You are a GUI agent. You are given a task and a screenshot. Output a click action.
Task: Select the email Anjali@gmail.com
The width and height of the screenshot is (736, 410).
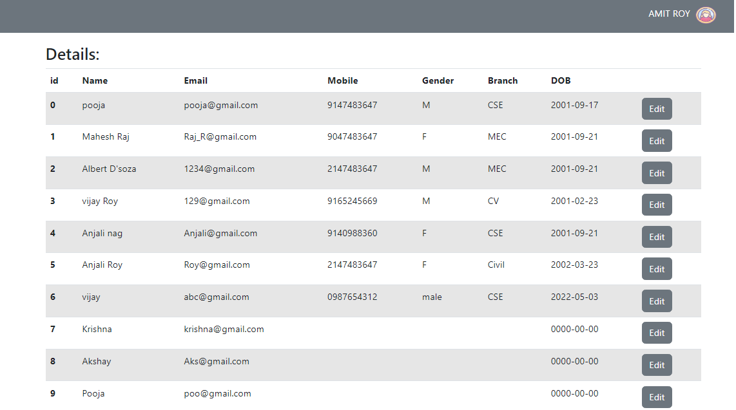coord(220,234)
